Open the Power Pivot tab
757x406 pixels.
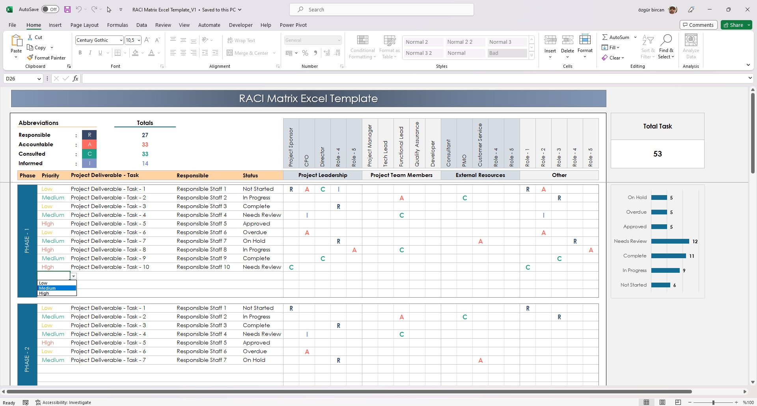293,25
